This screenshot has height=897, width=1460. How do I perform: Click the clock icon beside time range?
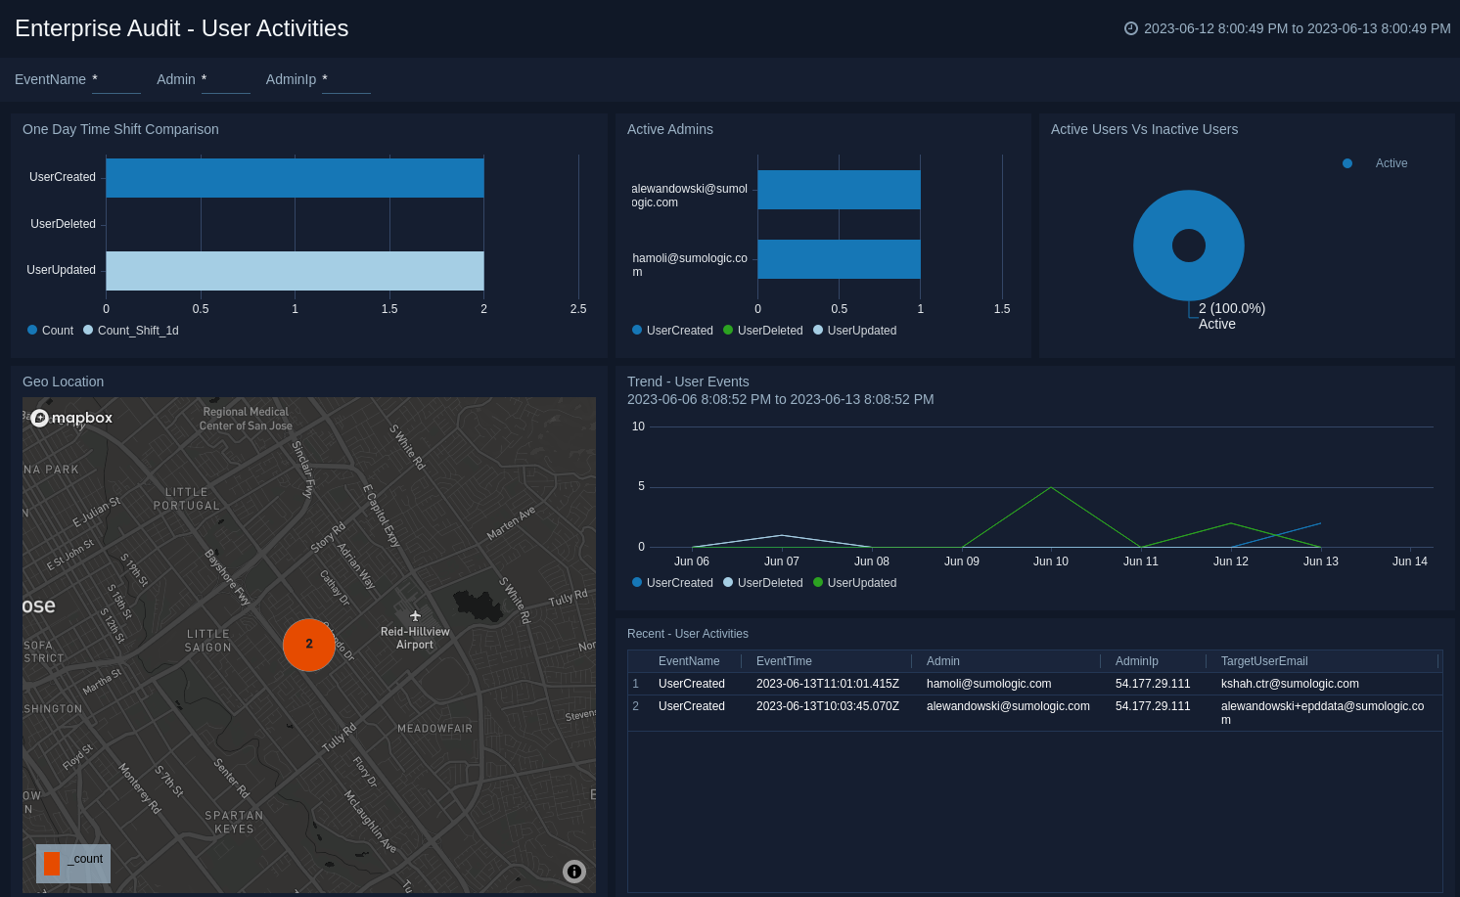coord(1131,28)
